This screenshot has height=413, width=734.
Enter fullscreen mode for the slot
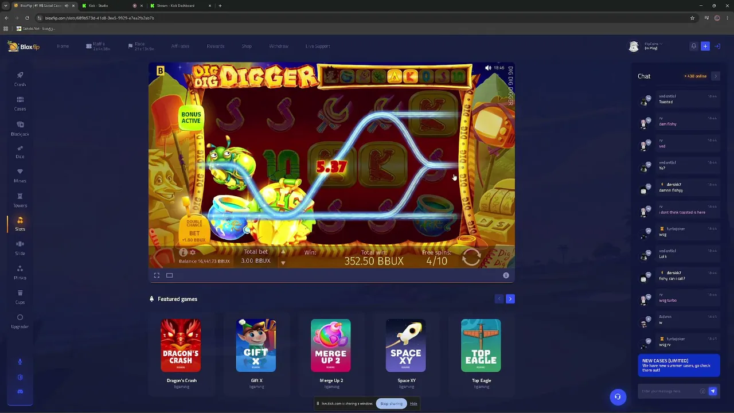157,275
